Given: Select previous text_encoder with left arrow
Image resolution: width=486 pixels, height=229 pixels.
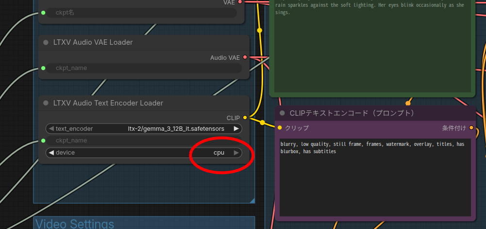Looking at the screenshot, I should coord(50,129).
